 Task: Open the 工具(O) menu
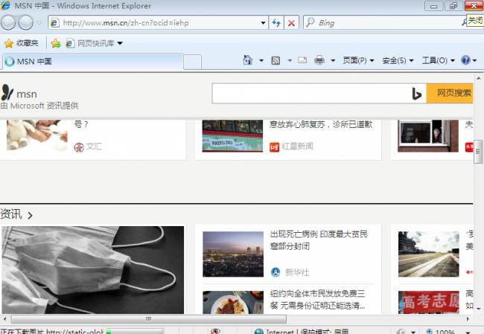coord(439,60)
